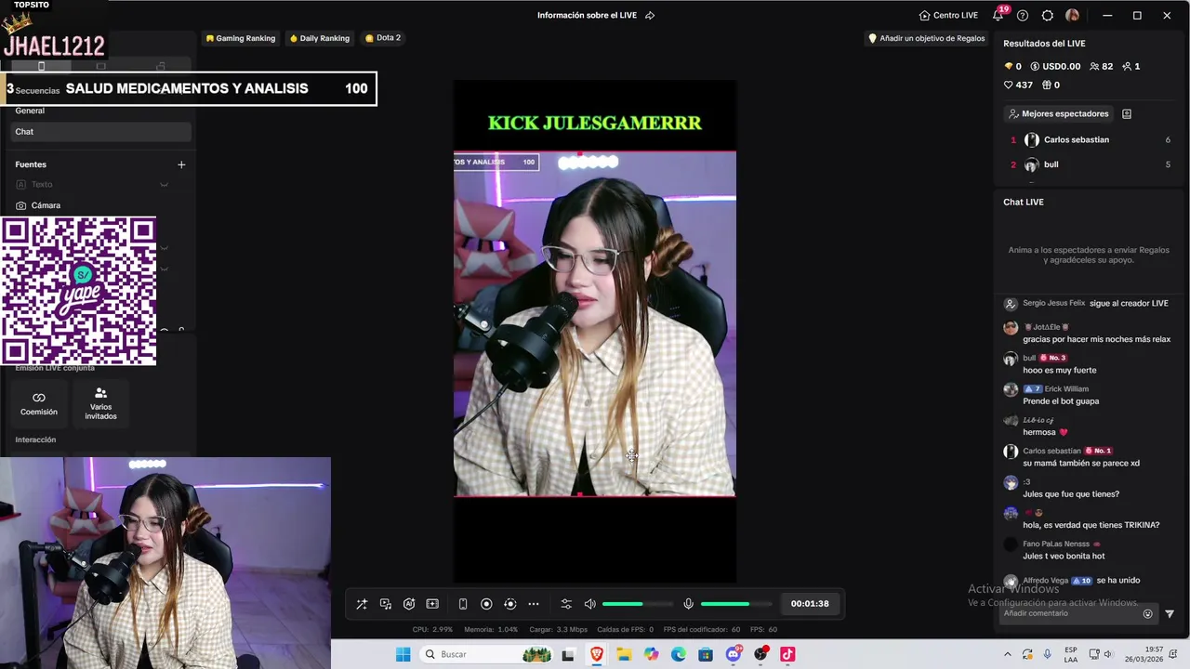1190x669 pixels.
Task: Click the USD0.00 earnings value
Action: 1055,67
